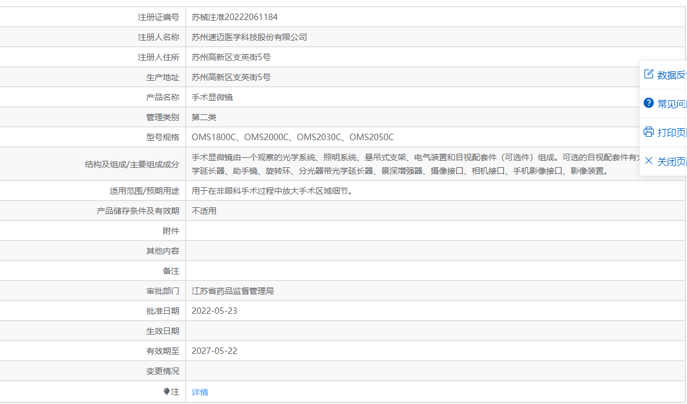The image size is (687, 404).
Task: Click management category value 第二类
Action: (x=204, y=117)
